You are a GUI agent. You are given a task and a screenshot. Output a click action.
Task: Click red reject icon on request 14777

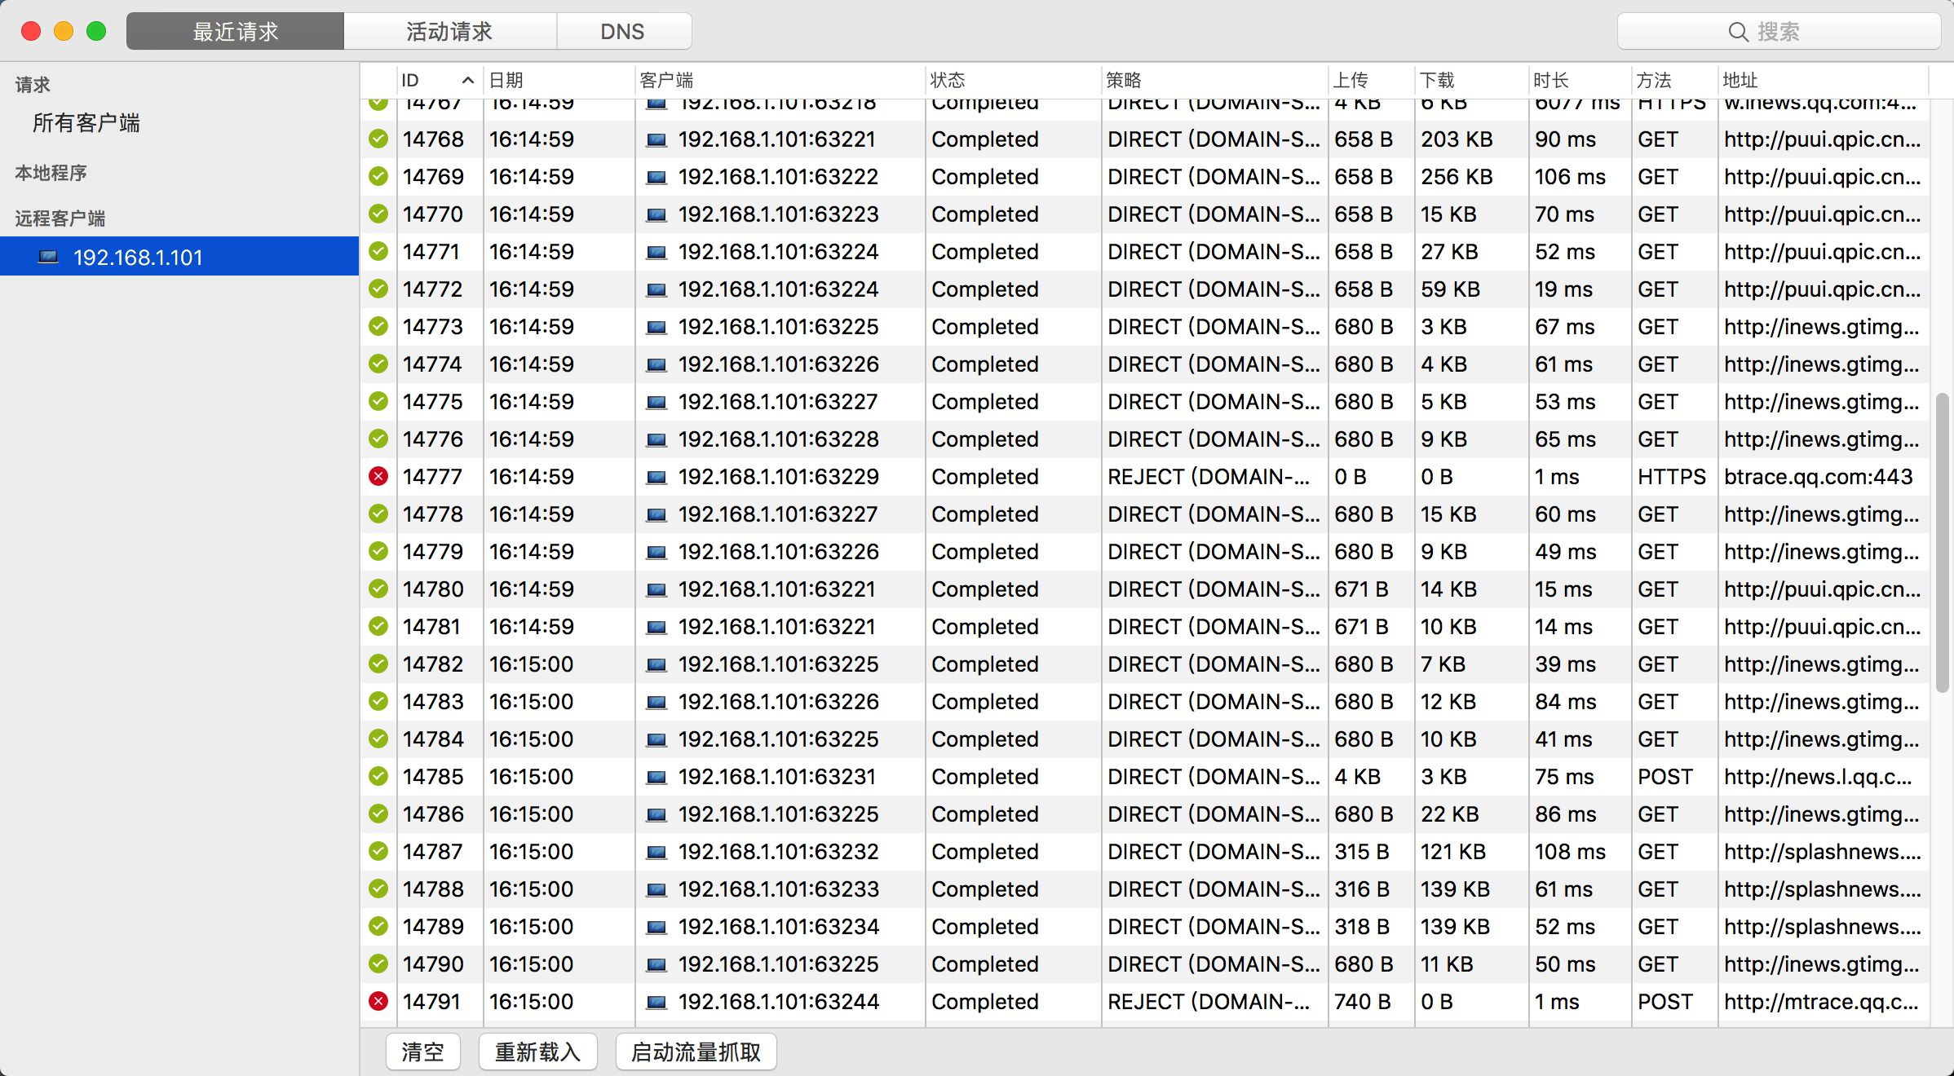tap(378, 476)
